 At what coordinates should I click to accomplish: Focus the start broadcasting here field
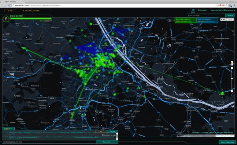tap(49, 142)
